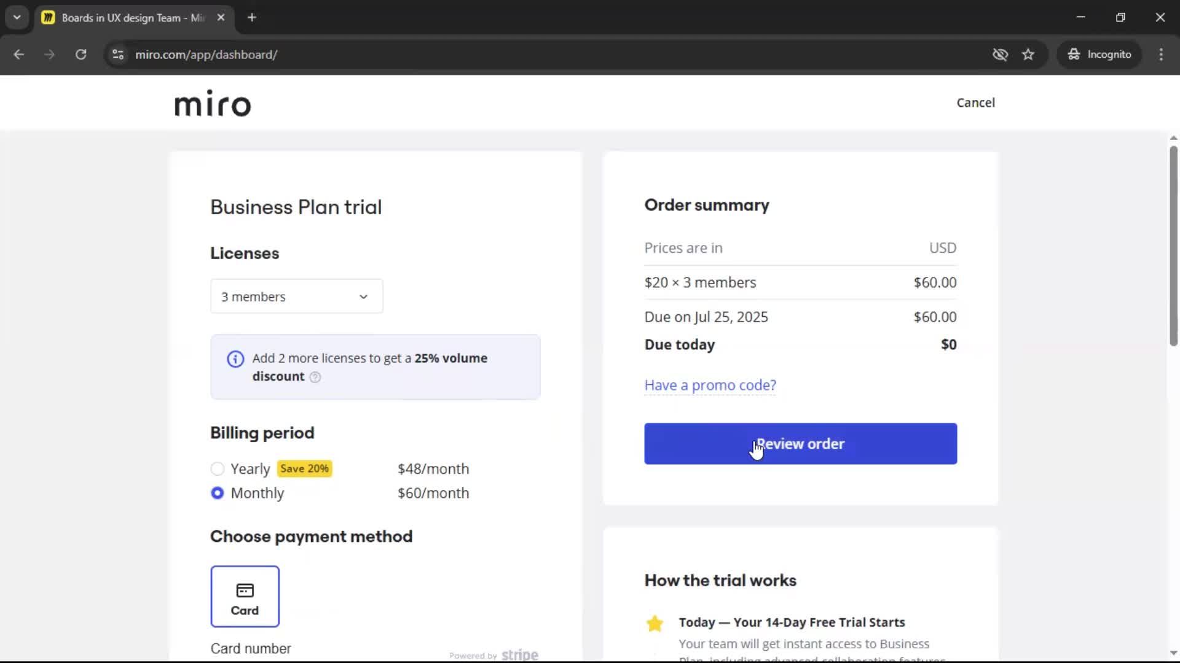This screenshot has height=663, width=1180.
Task: Click the Due on Jul 25, 2025 line
Action: 800,317
